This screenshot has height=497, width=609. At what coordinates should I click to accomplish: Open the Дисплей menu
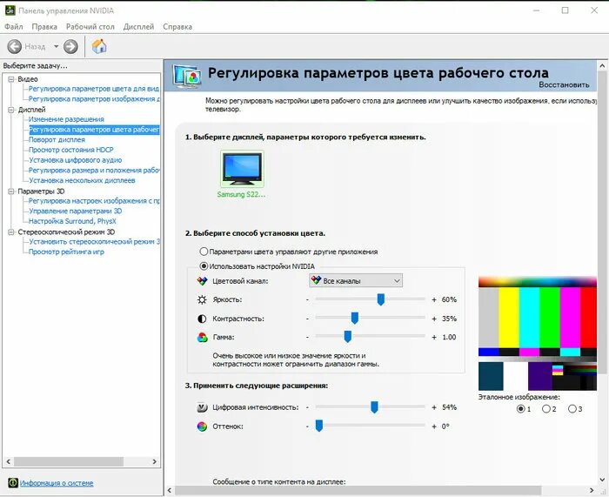(138, 26)
